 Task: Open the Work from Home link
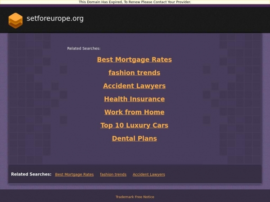134,112
